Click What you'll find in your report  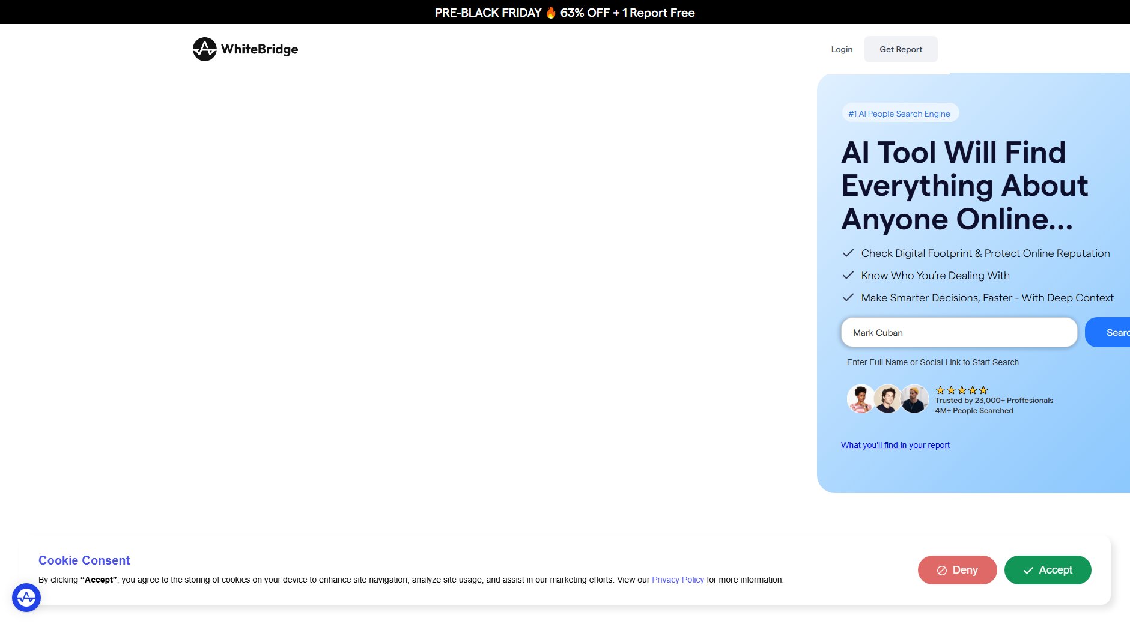click(895, 445)
